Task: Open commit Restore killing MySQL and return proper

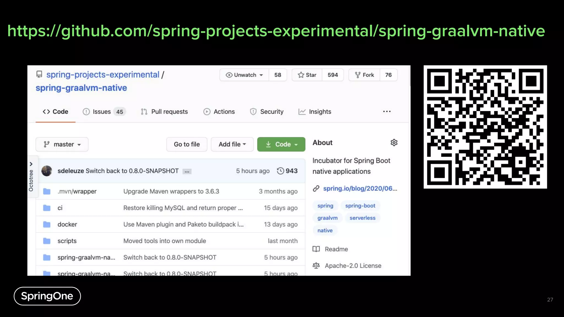Action: click(183, 208)
